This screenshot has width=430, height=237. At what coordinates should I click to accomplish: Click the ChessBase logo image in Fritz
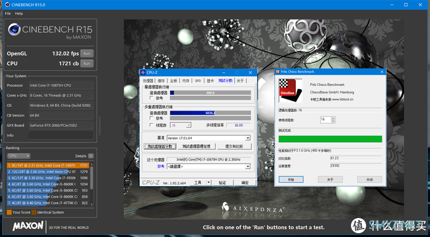(290, 90)
